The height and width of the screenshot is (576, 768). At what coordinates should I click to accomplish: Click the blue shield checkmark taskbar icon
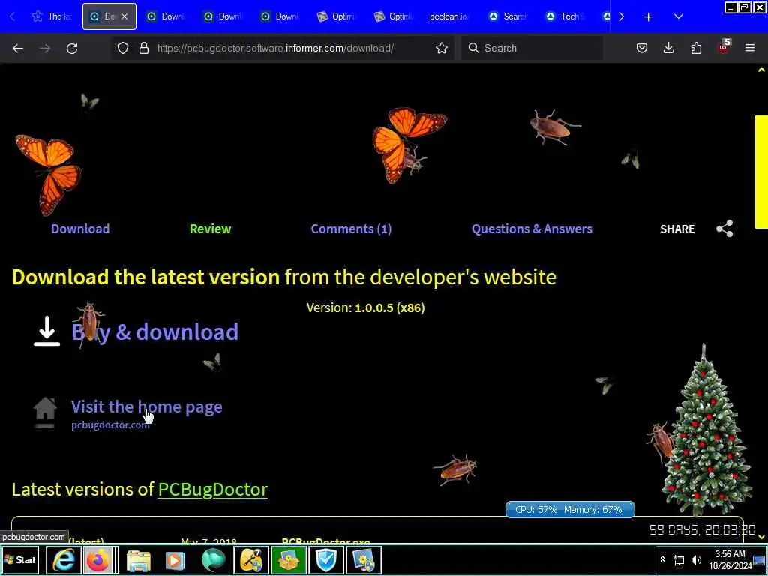(326, 559)
